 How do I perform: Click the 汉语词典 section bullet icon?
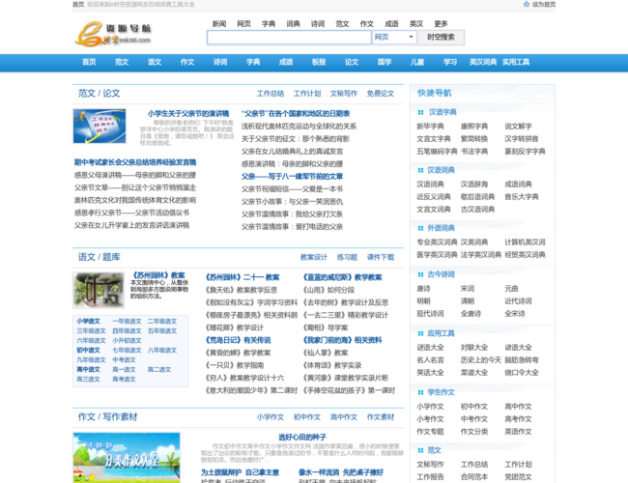click(x=420, y=170)
